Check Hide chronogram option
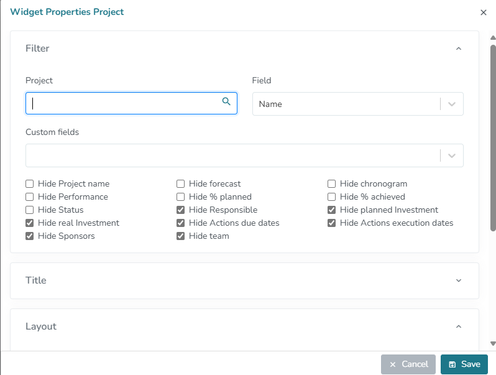Screen dimensions: 496x375 click(332, 184)
